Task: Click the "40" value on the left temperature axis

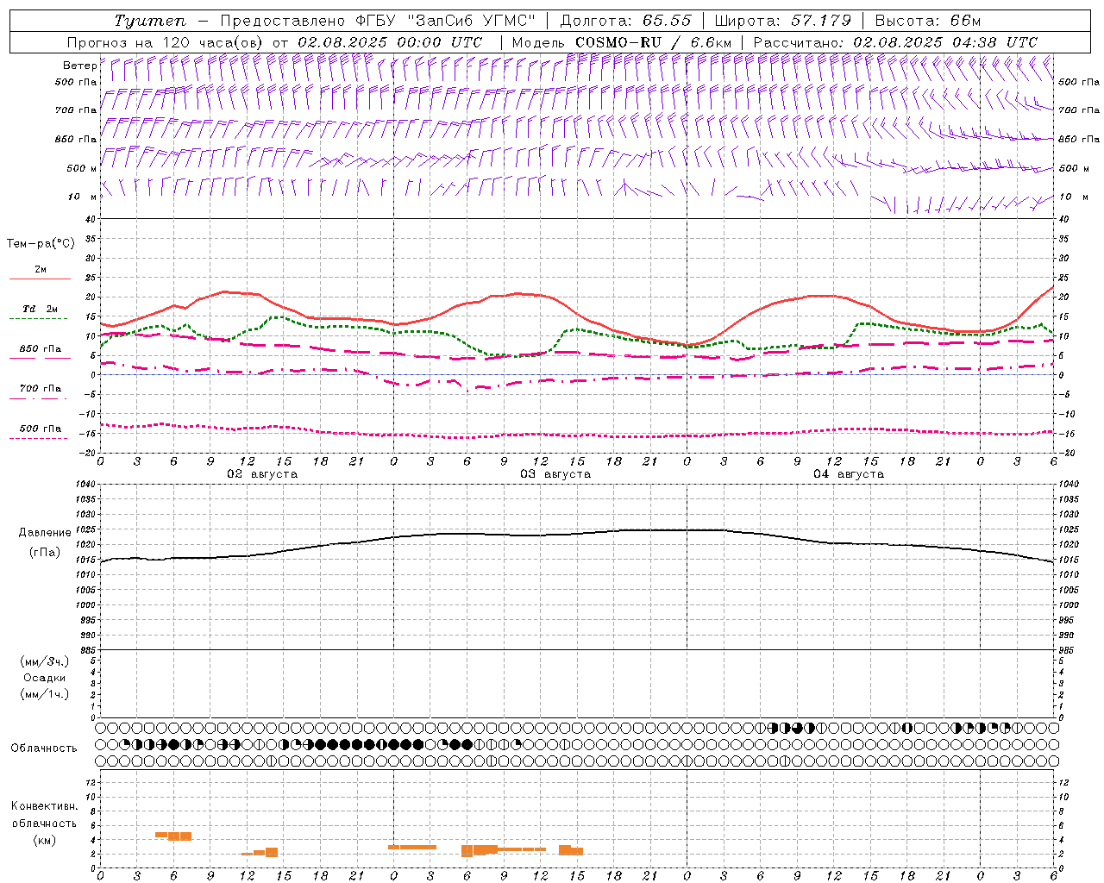Action: (x=90, y=219)
